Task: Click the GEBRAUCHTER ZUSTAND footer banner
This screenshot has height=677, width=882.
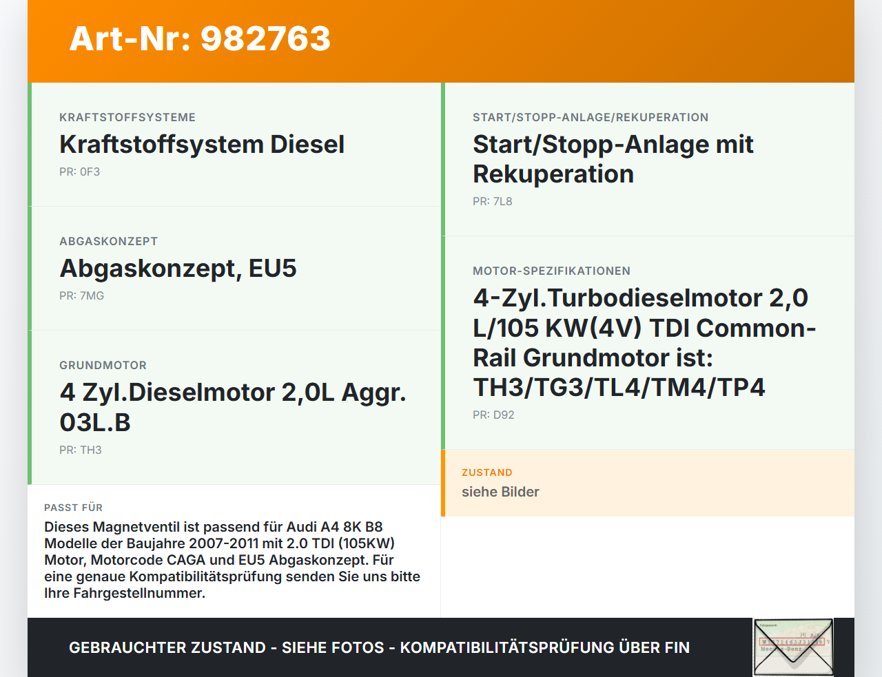Action: (x=379, y=647)
